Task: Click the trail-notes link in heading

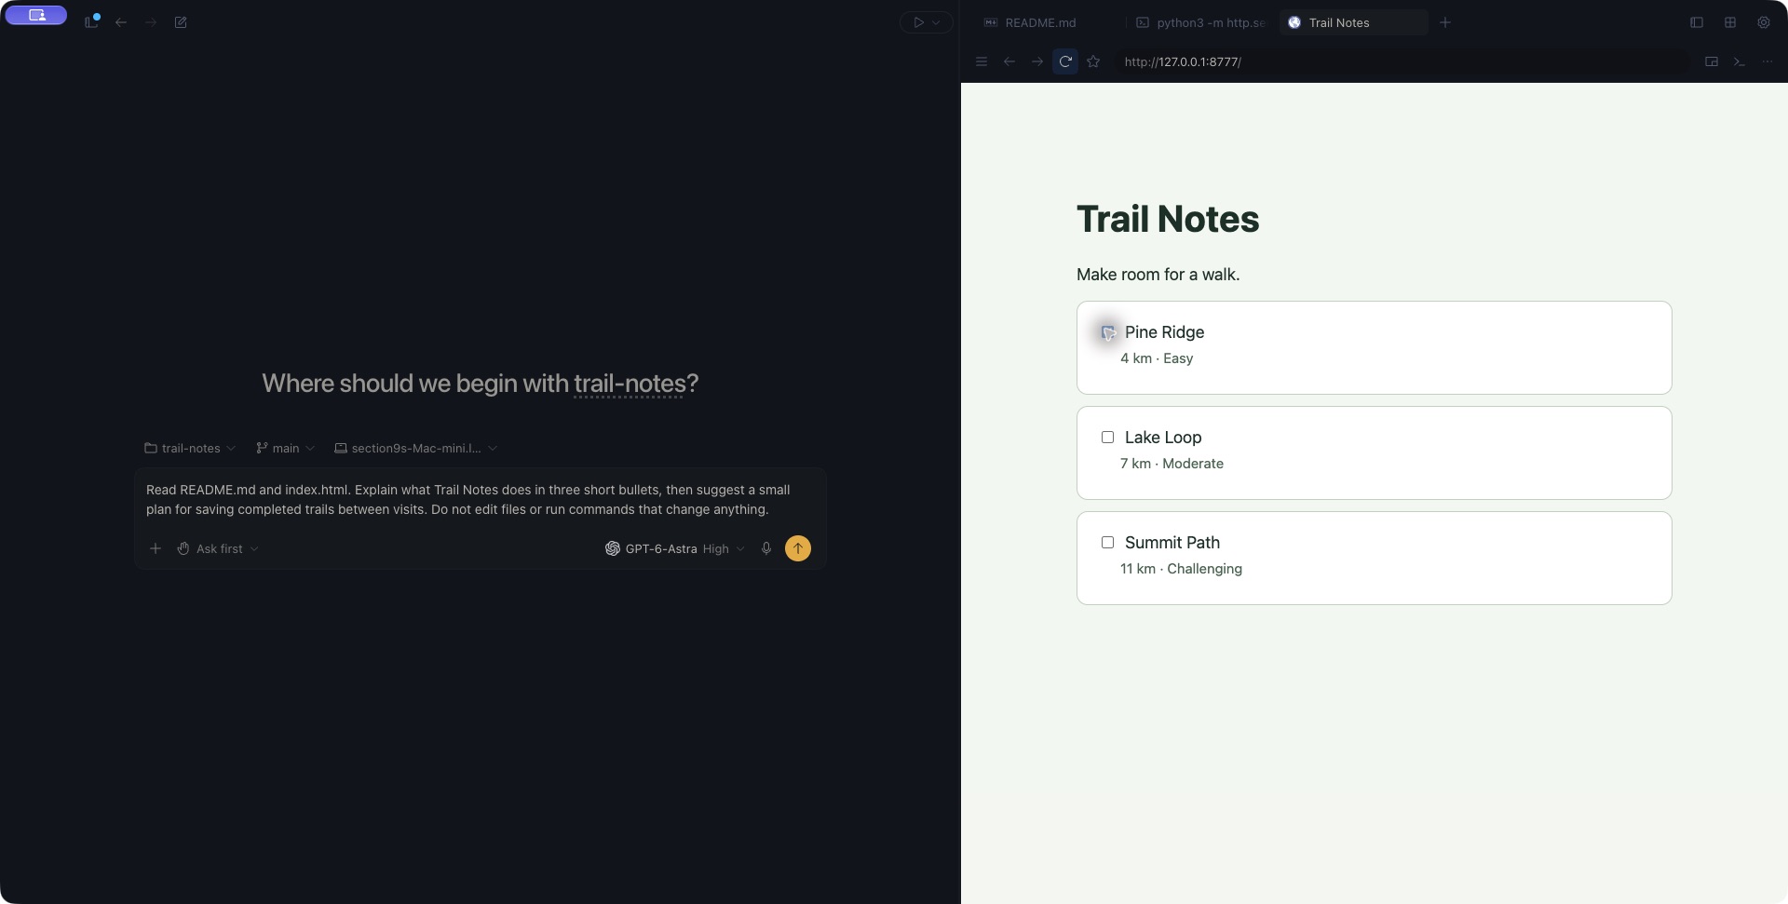Action: [630, 384]
